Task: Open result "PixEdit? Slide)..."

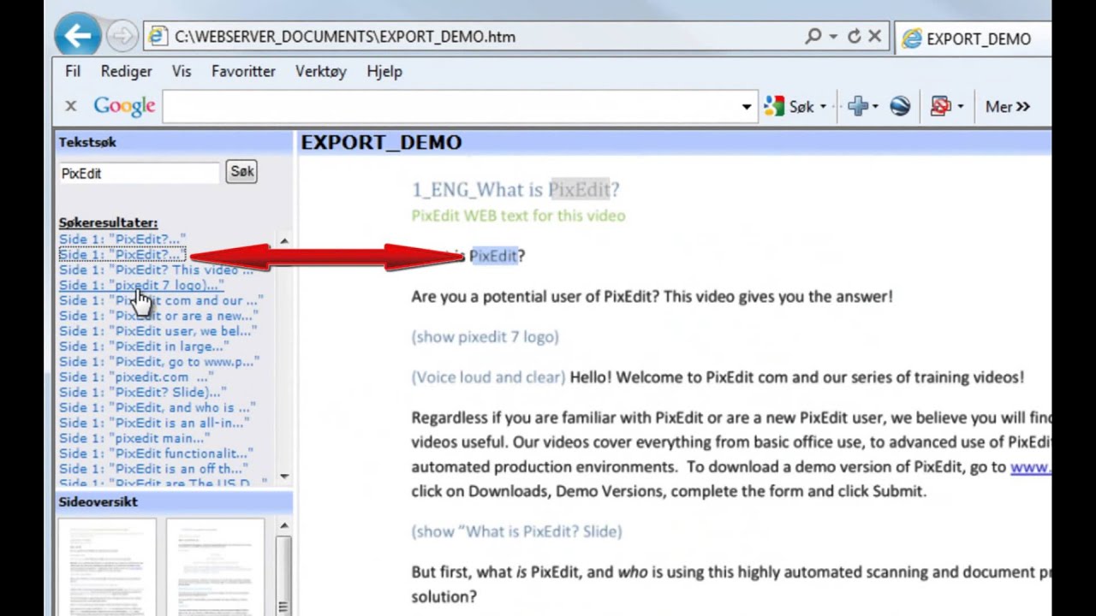Action: pos(143,393)
